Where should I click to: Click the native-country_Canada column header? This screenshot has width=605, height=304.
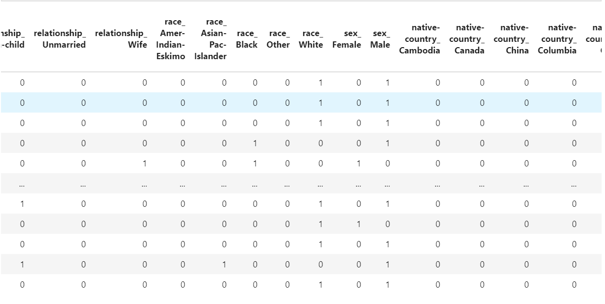pos(467,39)
